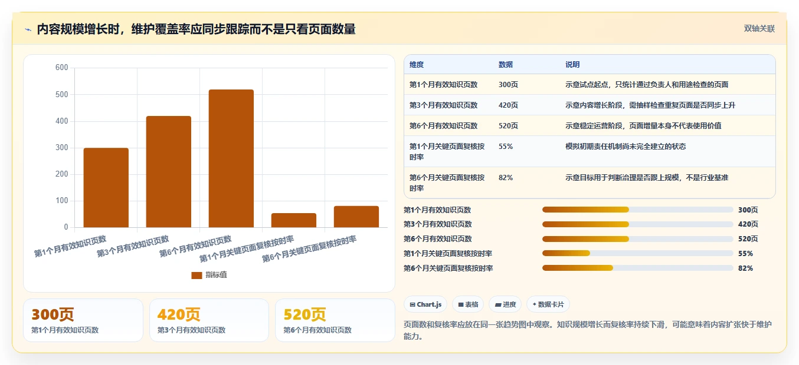The image size is (799, 365).
Task: Click the table cell 第6个月有效知识页数
Action: click(x=444, y=126)
